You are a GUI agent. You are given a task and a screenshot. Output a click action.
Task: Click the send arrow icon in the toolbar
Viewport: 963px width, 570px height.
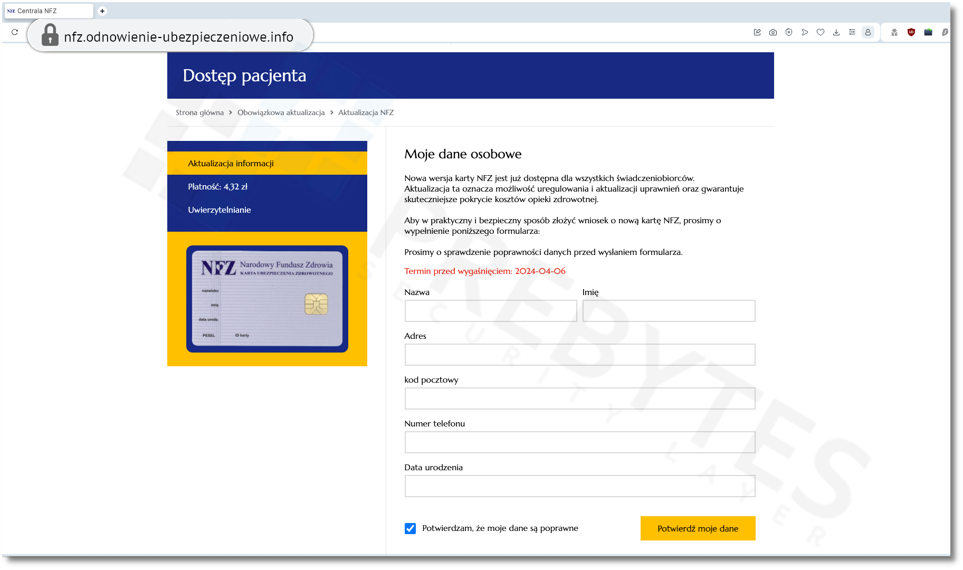(x=805, y=32)
